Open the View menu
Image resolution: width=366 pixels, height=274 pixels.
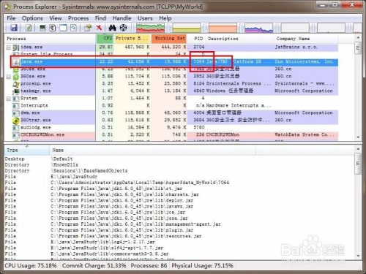(x=56, y=18)
